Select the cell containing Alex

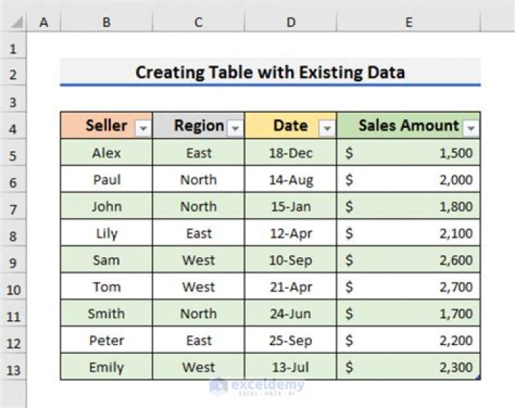click(107, 153)
